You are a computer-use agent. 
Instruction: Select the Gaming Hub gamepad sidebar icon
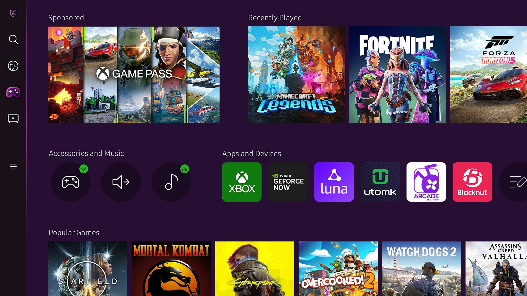[13, 92]
